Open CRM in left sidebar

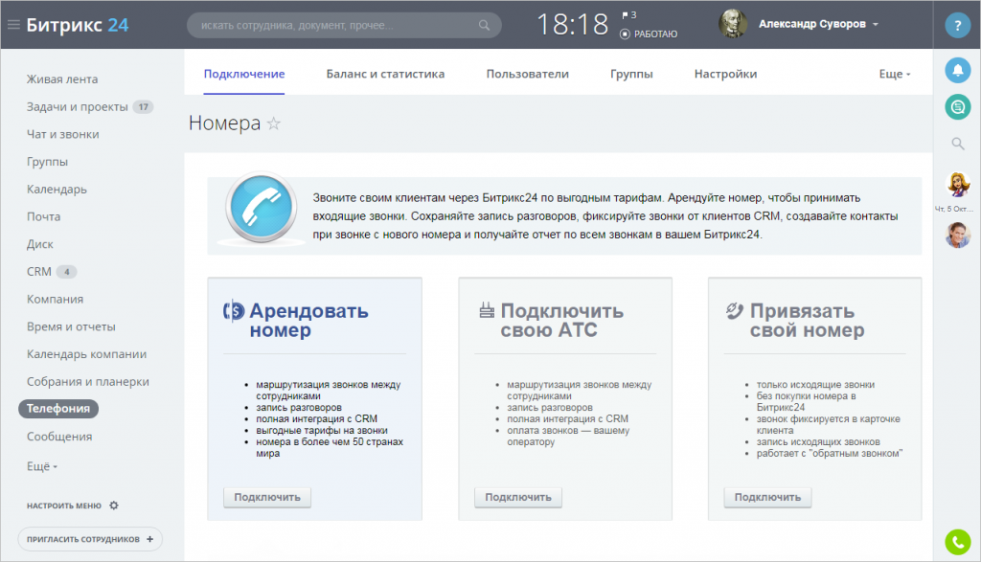coord(38,272)
